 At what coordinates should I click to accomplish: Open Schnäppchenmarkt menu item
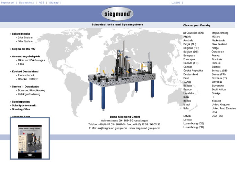point(24,106)
